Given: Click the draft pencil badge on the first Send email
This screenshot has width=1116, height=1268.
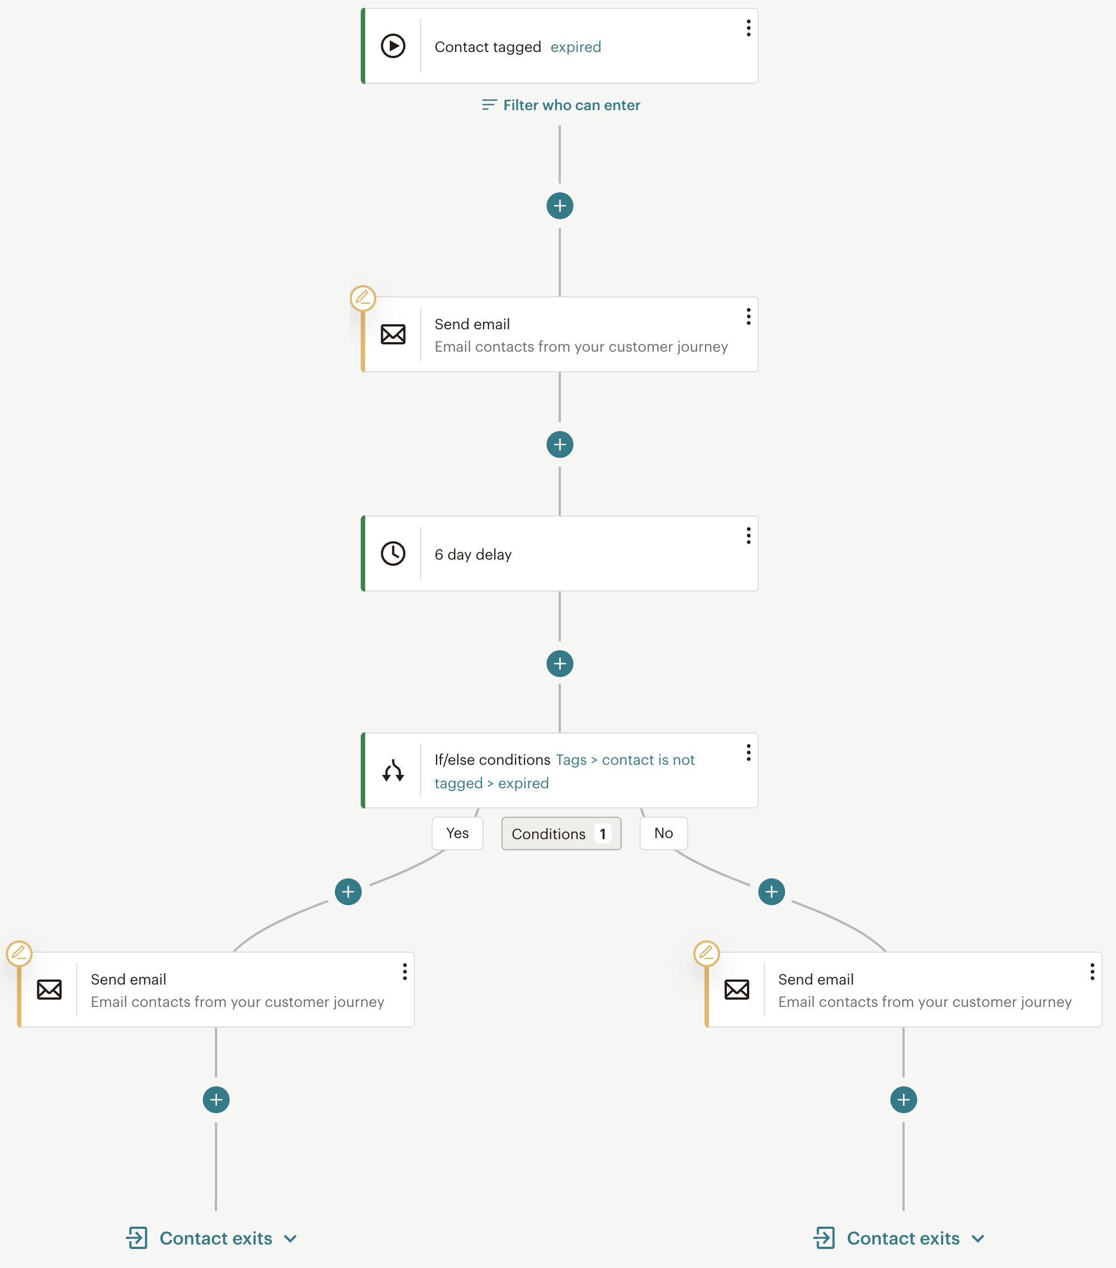Looking at the screenshot, I should click(363, 299).
